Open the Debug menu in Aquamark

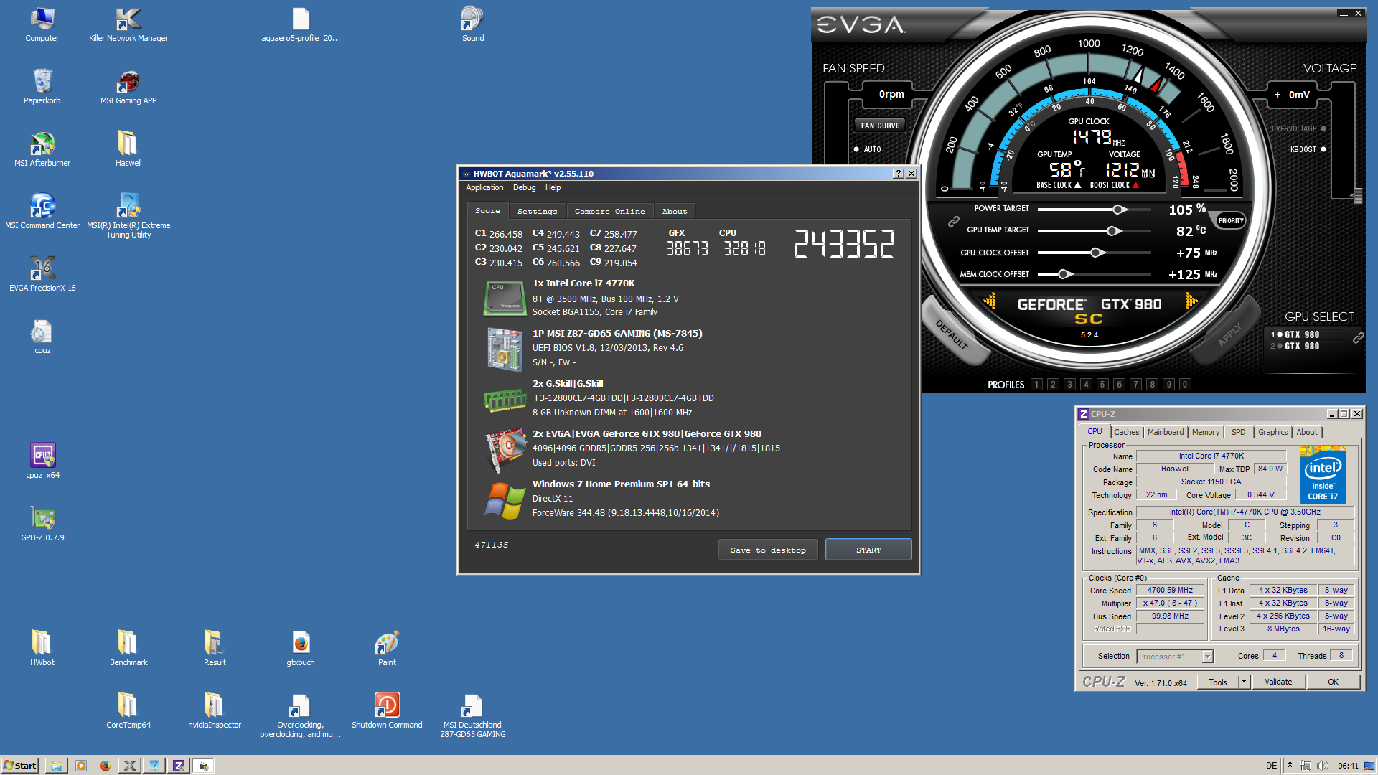point(524,188)
